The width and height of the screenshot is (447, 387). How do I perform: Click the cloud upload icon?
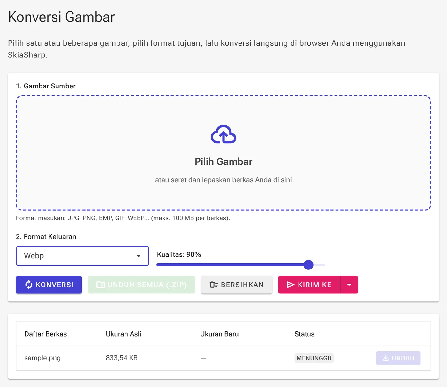(223, 134)
